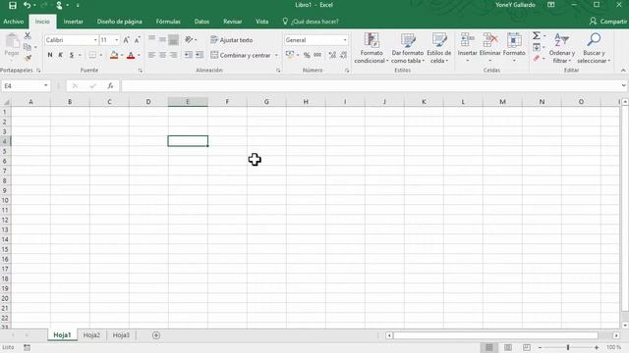The width and height of the screenshot is (629, 353).
Task: Increase the indent
Action: (200, 55)
